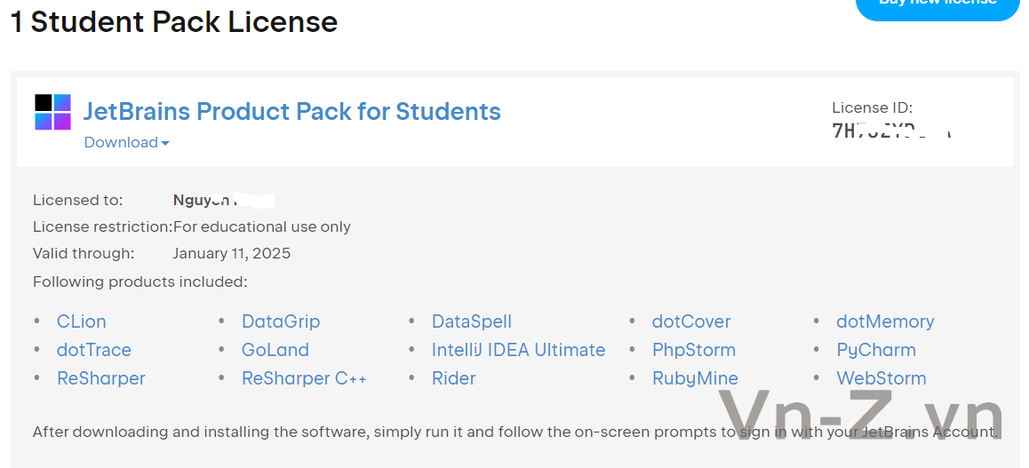Expand the Download dropdown
Viewport: 1029px width, 468px height.
point(126,142)
